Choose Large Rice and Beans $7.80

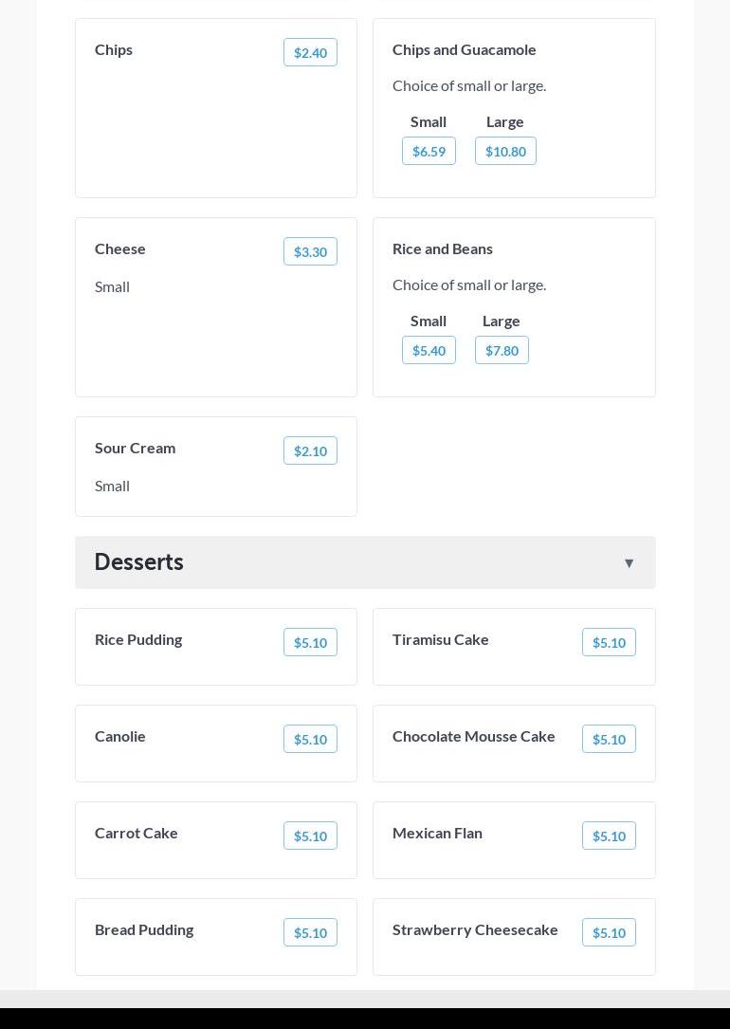click(502, 350)
